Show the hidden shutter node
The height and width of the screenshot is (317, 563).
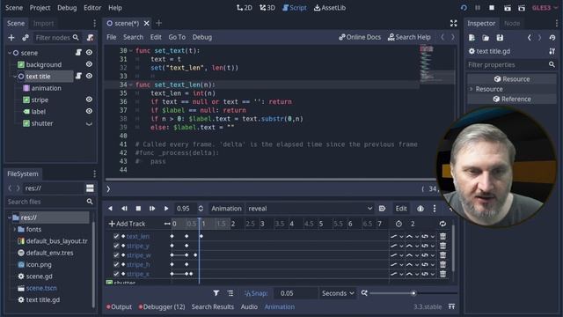89,123
